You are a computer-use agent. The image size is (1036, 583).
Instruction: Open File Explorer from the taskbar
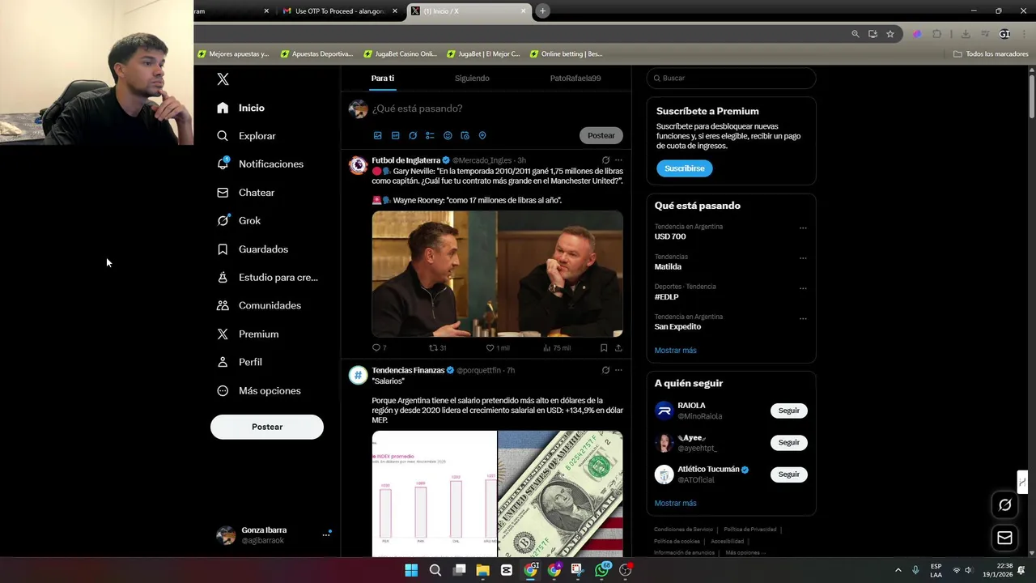(483, 570)
